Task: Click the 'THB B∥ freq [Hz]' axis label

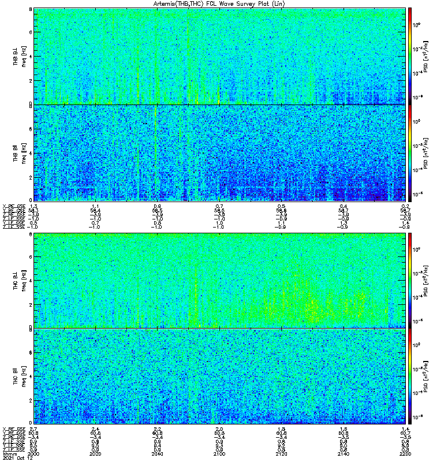Action: click(20, 153)
